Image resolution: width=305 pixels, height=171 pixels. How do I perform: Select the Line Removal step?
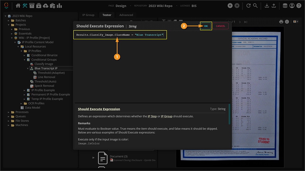[46, 77]
